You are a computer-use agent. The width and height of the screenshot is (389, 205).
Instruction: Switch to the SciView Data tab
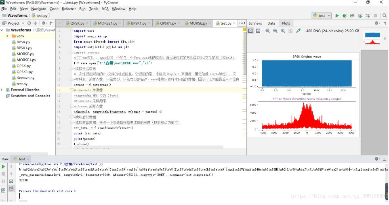click(x=271, y=23)
